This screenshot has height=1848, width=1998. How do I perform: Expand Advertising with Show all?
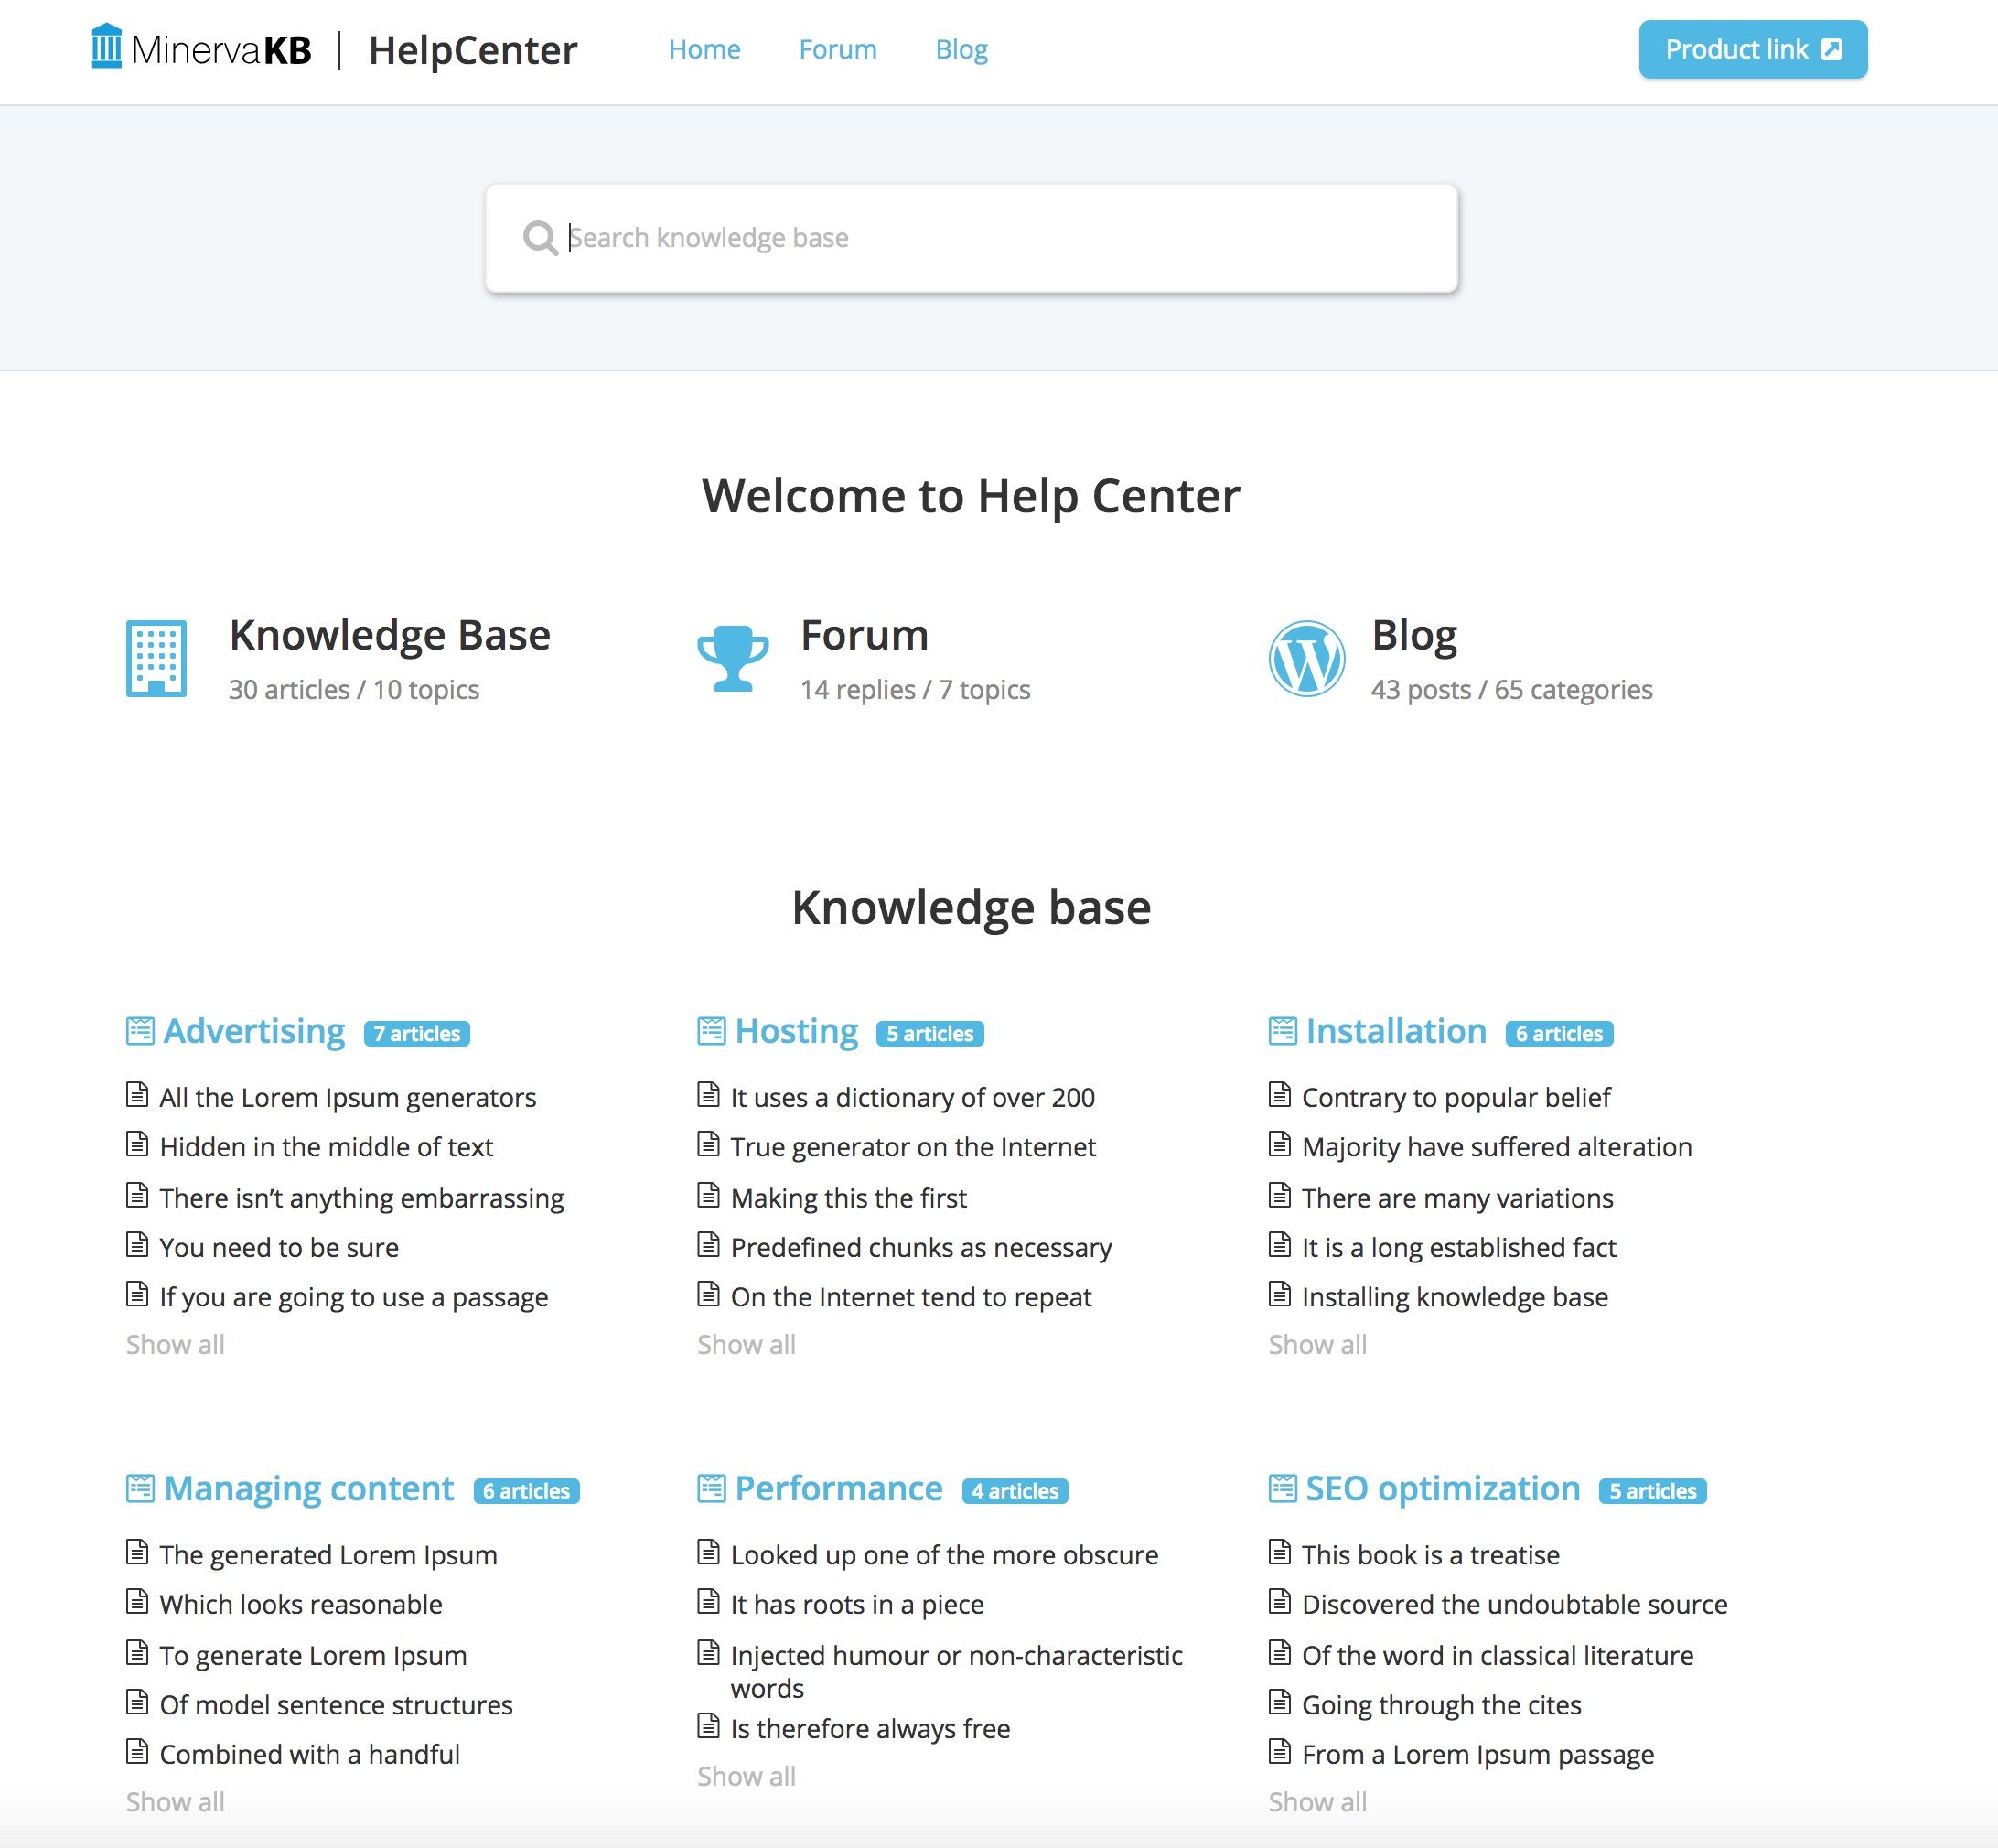click(175, 1345)
